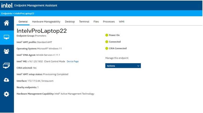203x113 pixels.
Task: Select the Endpoints monitor icon in sidebar
Action: tap(6, 37)
